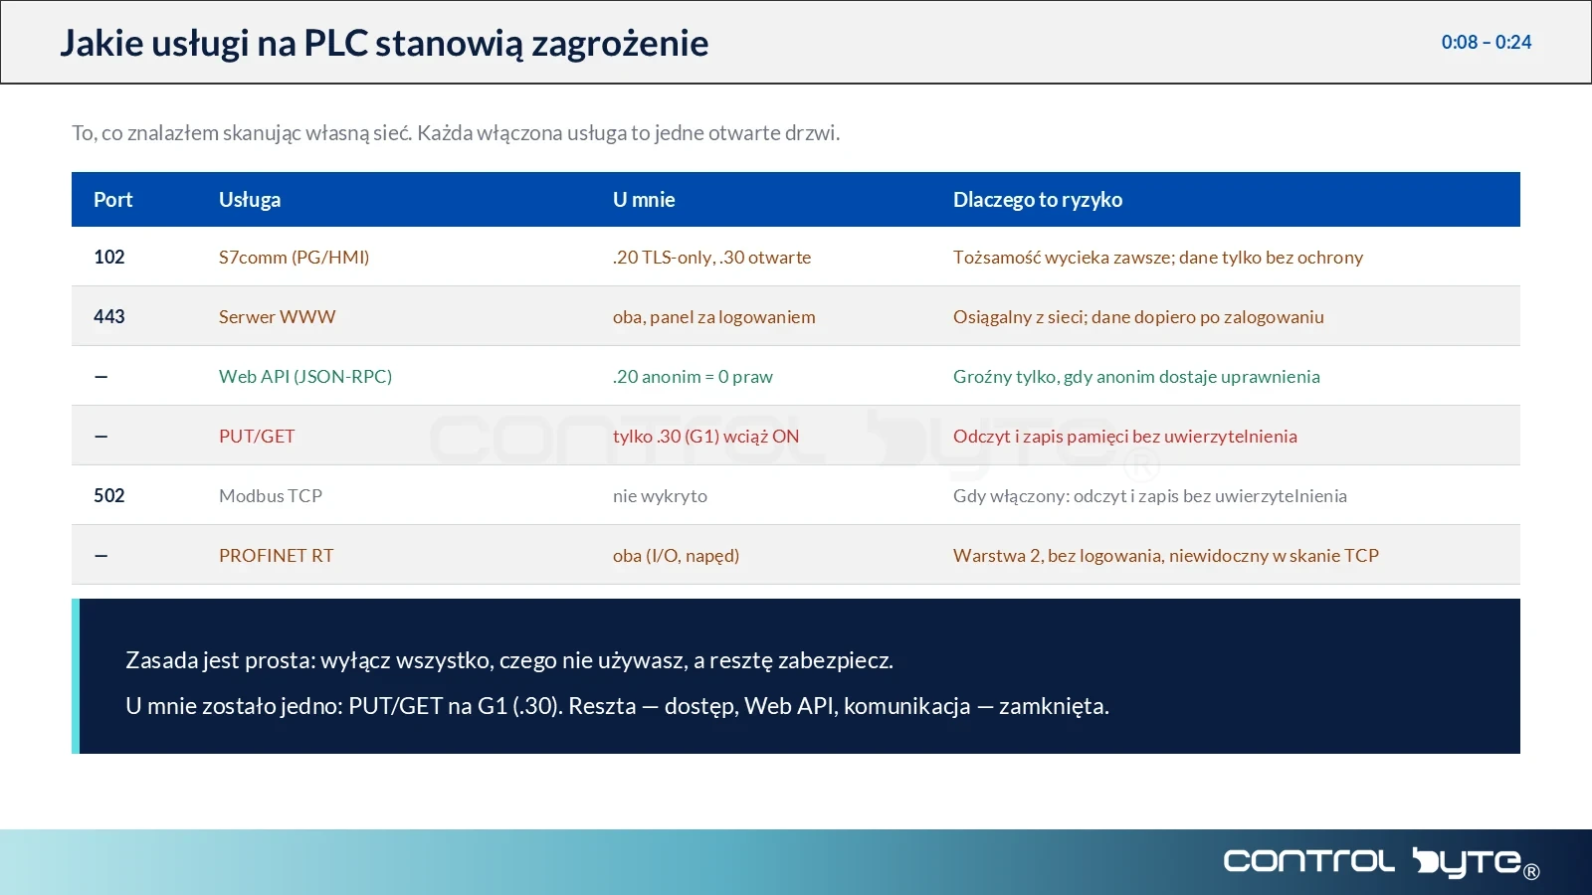Click '.20 anonim = 0 praw' cell

coord(693,376)
